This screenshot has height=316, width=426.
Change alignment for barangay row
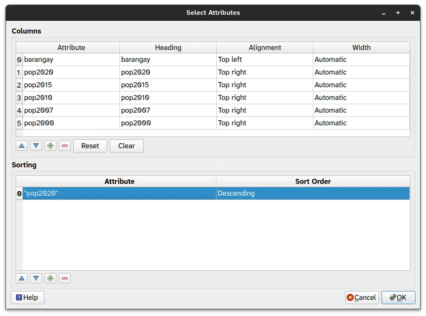click(x=264, y=60)
